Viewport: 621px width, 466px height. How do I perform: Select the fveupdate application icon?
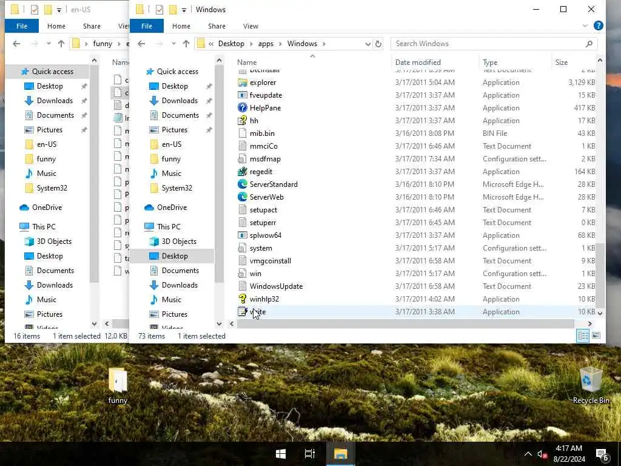point(243,95)
